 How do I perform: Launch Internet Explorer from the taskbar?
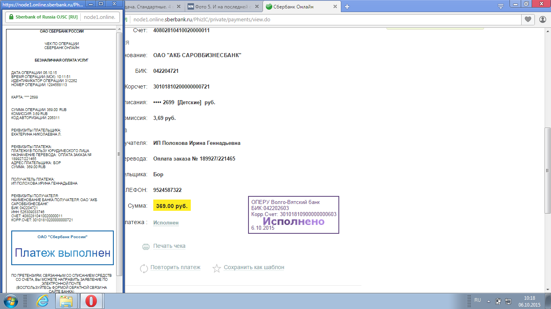point(42,301)
